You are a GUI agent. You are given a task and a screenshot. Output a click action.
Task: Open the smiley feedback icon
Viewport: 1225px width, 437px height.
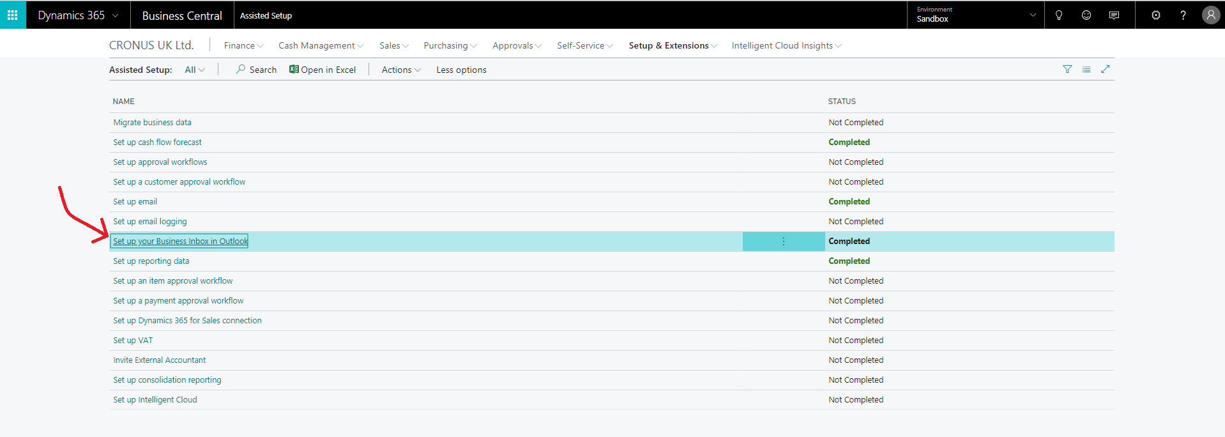(1086, 15)
